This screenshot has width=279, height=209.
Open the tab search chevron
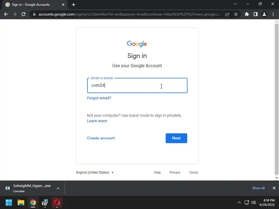click(x=235, y=4)
